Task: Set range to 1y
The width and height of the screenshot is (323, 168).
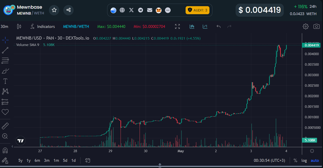Action: point(29,160)
